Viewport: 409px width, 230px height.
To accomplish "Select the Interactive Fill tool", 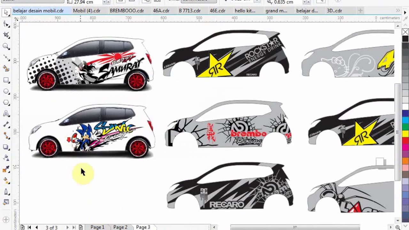I will [6, 181].
